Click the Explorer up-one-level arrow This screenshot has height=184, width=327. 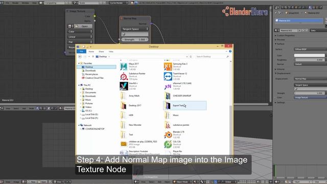click(x=93, y=57)
